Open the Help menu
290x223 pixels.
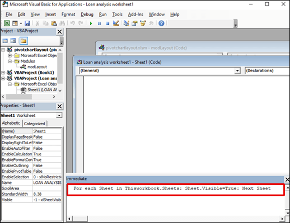click(175, 14)
